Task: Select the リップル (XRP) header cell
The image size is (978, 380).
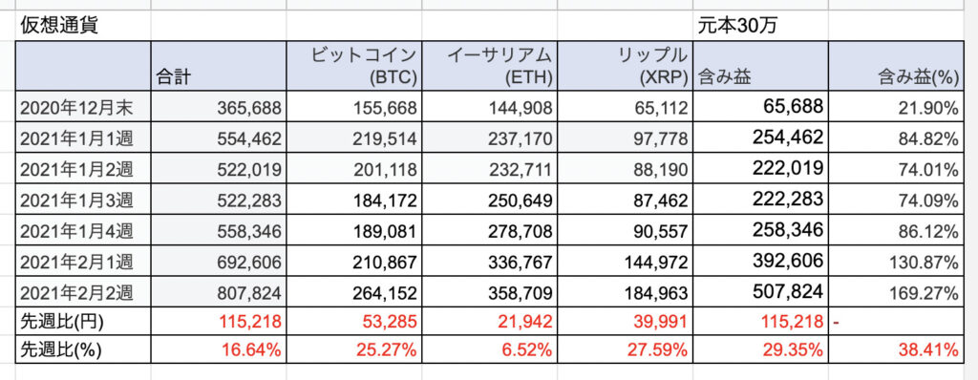Action: [x=625, y=66]
